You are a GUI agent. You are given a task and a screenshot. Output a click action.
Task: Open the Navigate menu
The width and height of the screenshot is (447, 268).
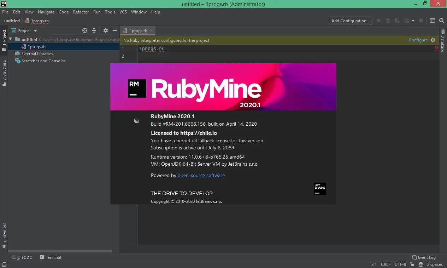[x=46, y=12]
